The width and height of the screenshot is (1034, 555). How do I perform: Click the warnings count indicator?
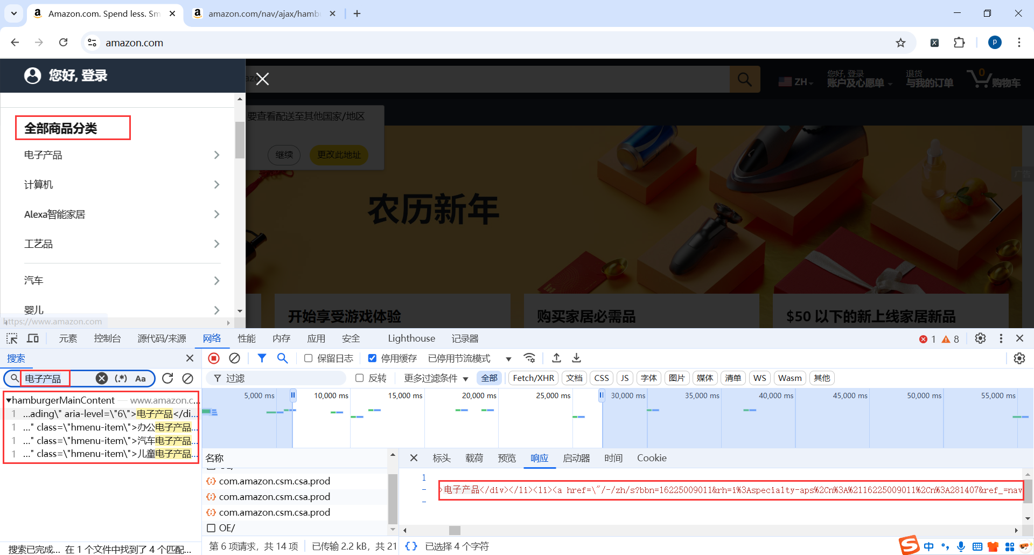[951, 339]
